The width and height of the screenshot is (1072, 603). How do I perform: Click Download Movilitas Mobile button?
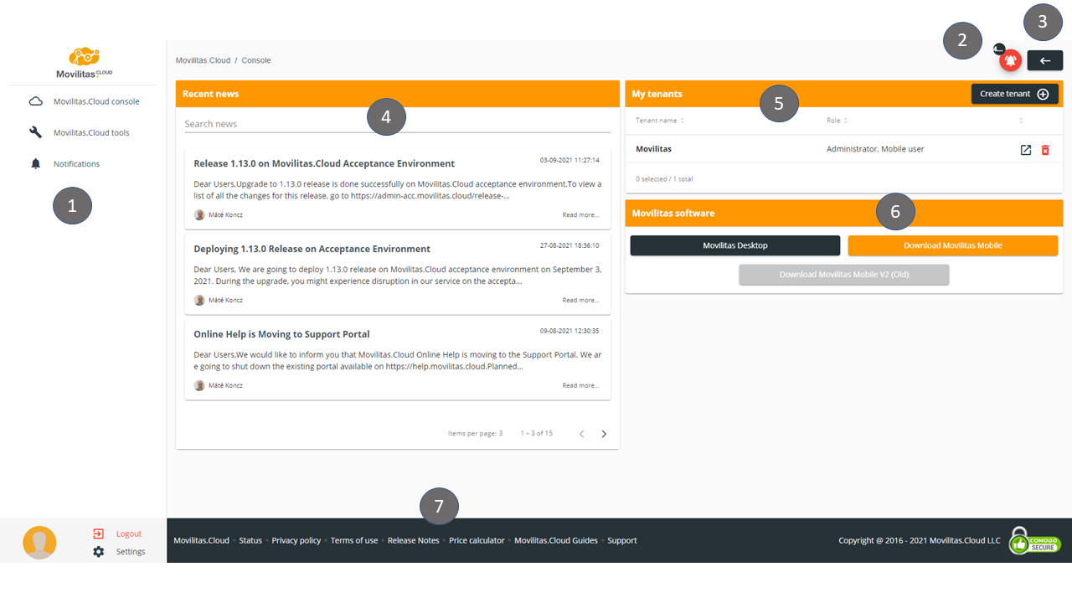click(x=953, y=245)
